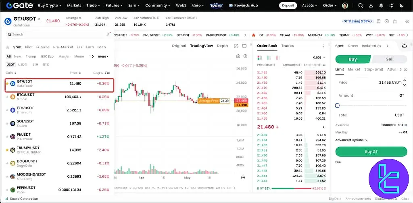
Task: Select the Market order type tab
Action: (354, 69)
